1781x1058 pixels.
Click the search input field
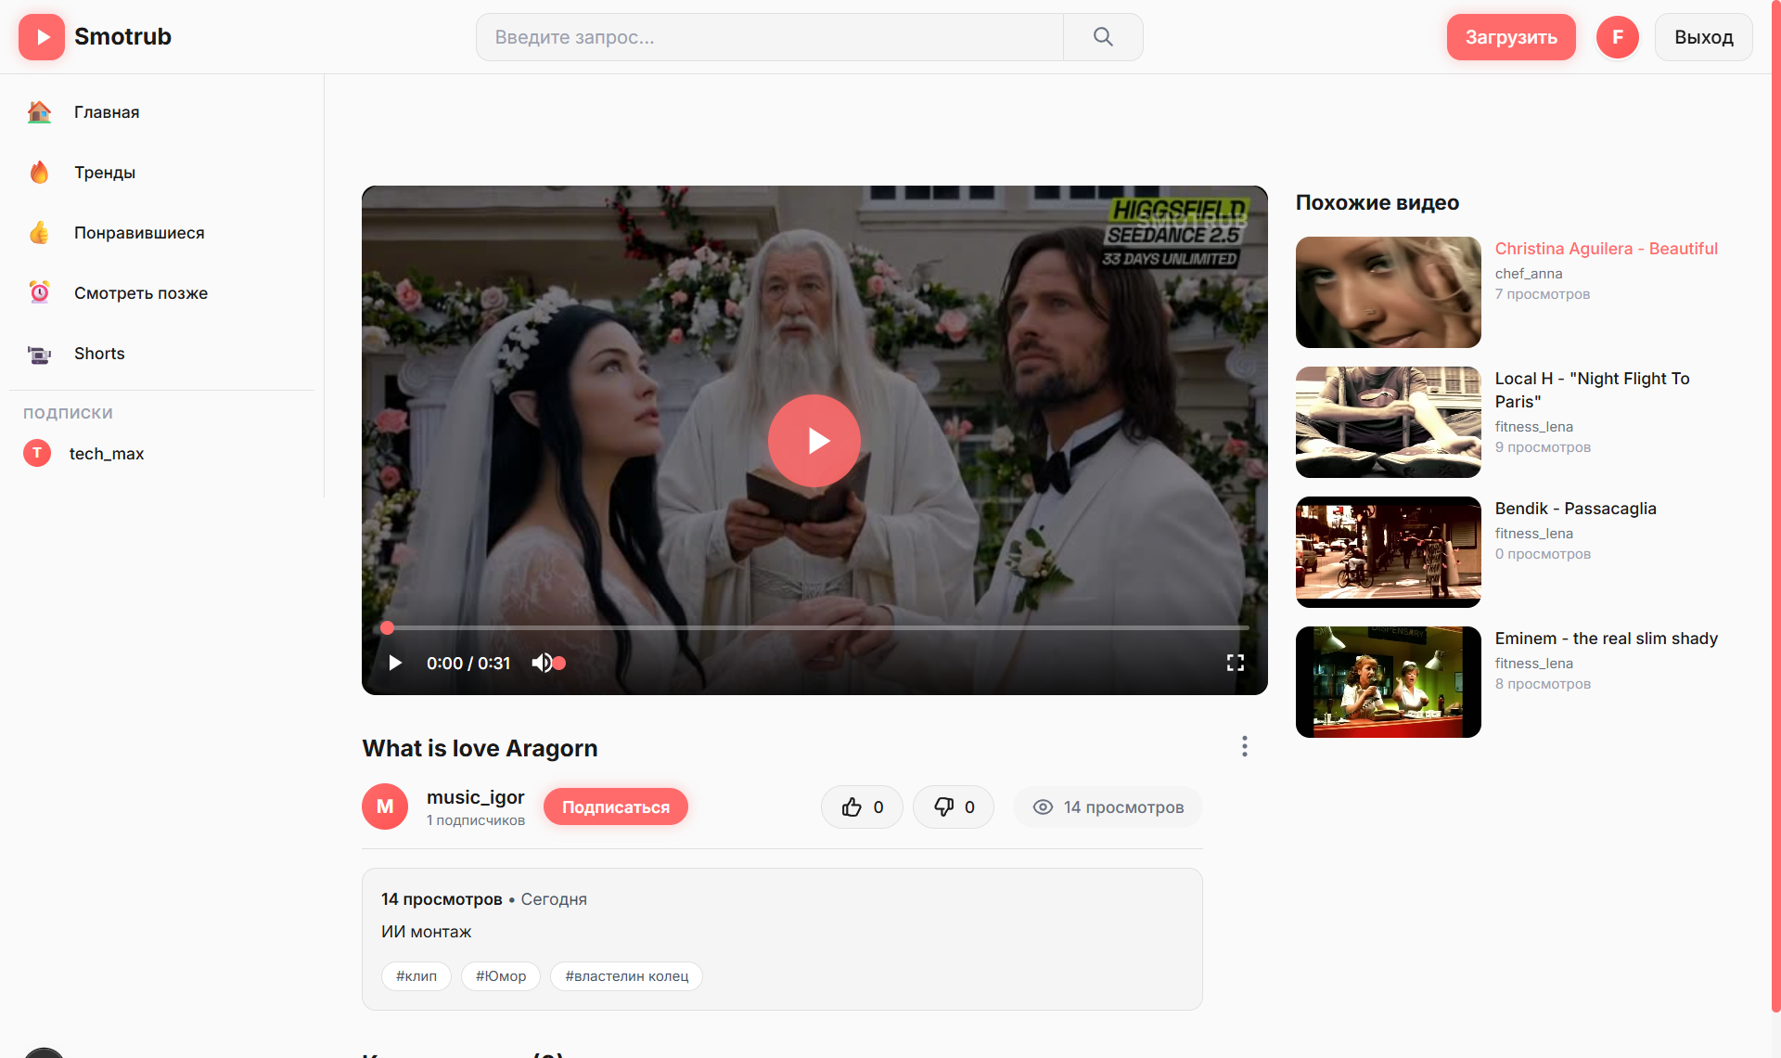point(770,37)
